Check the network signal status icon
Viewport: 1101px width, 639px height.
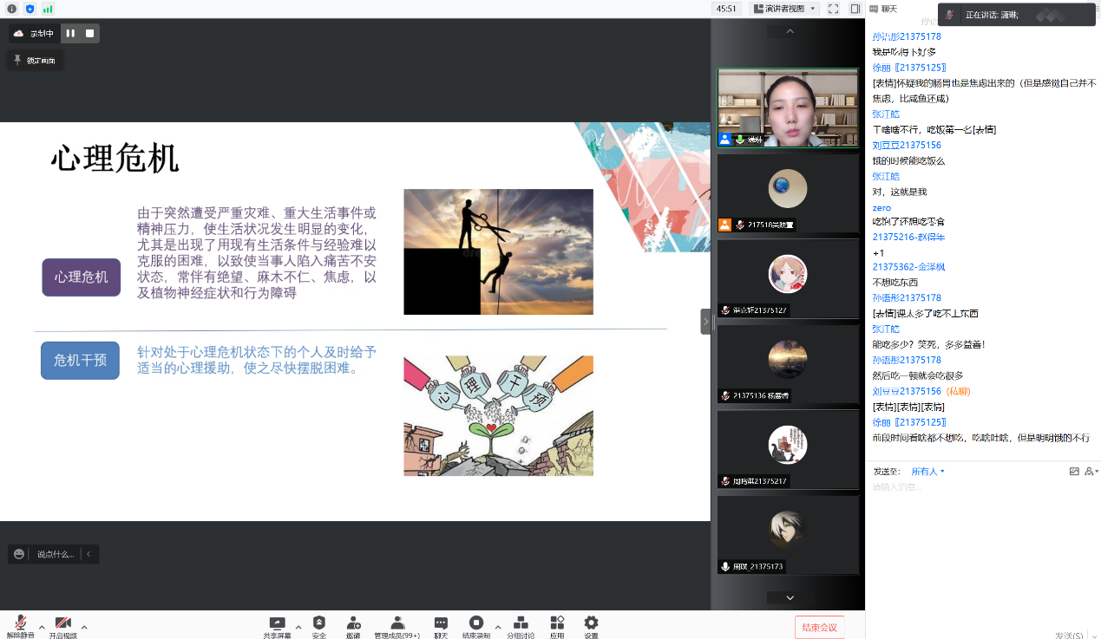coord(48,9)
